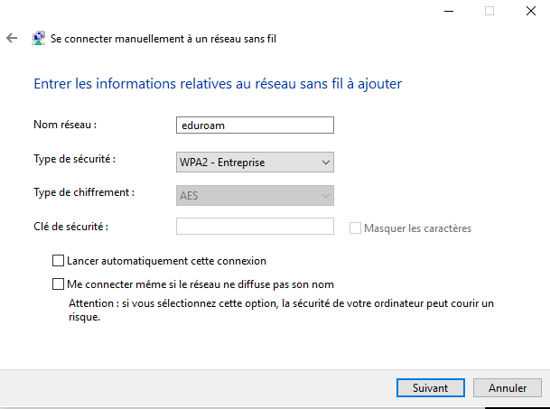Open the Type de sécurité dropdown

point(255,162)
